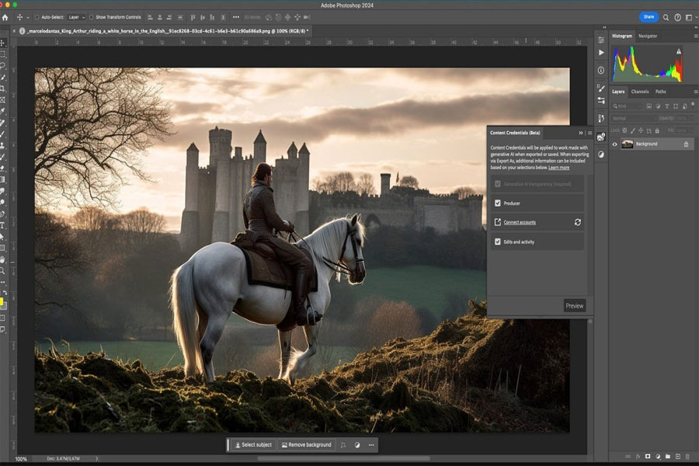The height and width of the screenshot is (466, 699).
Task: Toggle Show Transform Controls checkbox
Action: [x=92, y=17]
